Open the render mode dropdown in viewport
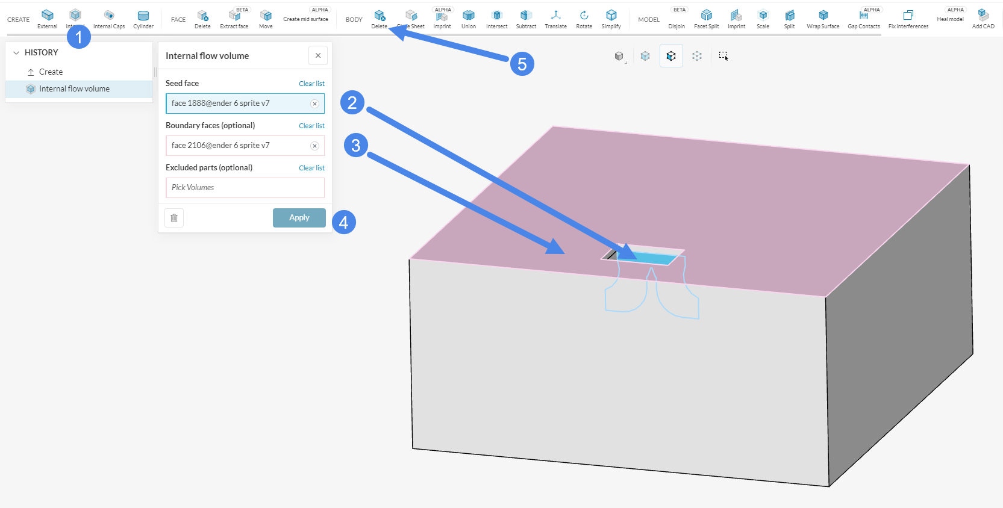This screenshot has width=1003, height=508. click(620, 56)
